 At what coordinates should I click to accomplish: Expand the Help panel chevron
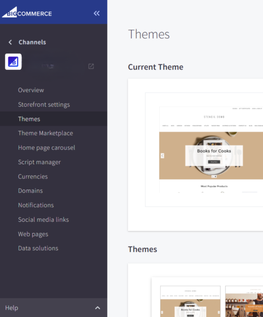[97, 308]
